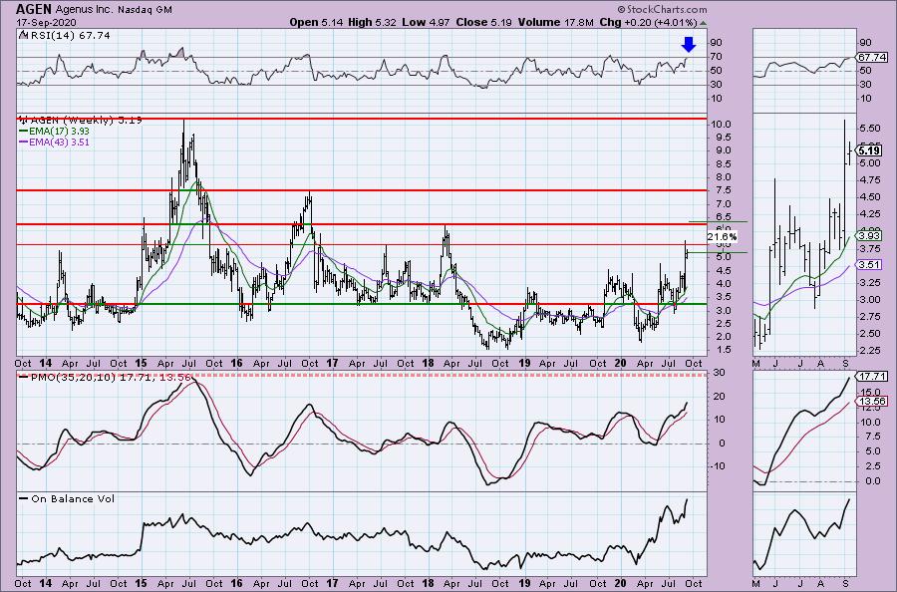Image resolution: width=897 pixels, height=592 pixels.
Task: Click the 15.0 label on PMO zoom axis
Action: (870, 393)
